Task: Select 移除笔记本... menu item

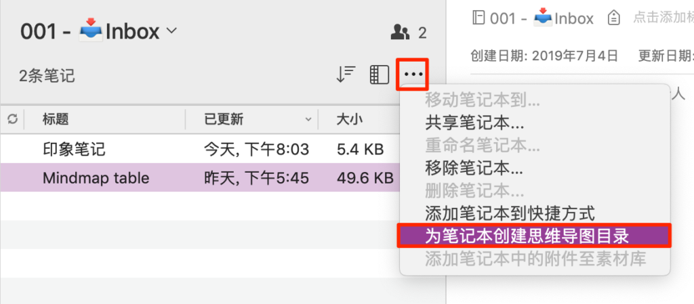Action: pos(474,167)
